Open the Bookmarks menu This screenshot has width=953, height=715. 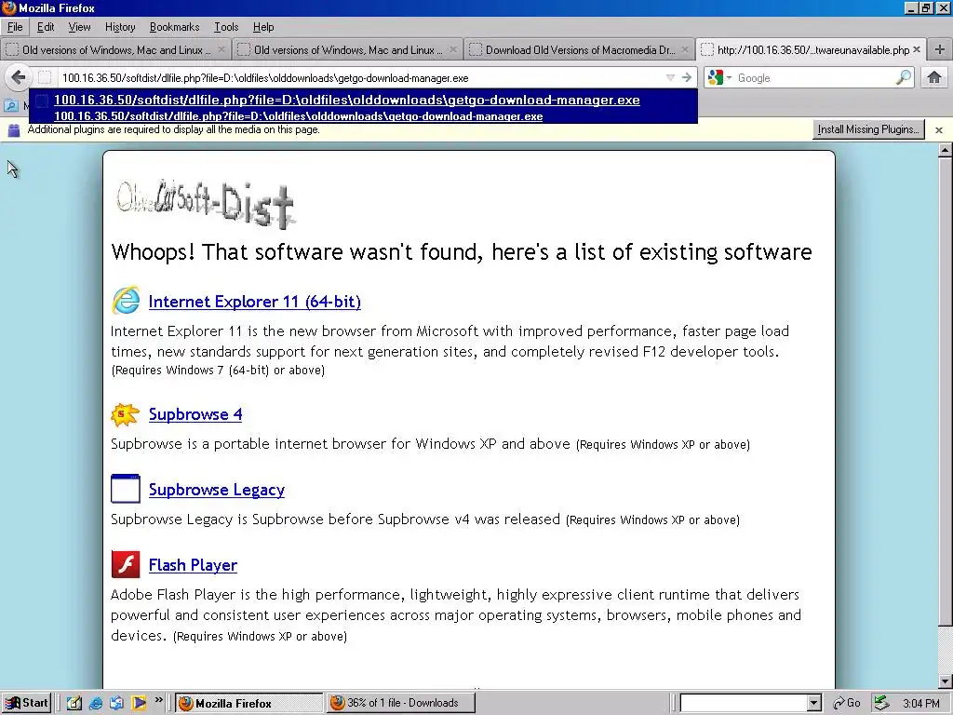[x=174, y=27]
